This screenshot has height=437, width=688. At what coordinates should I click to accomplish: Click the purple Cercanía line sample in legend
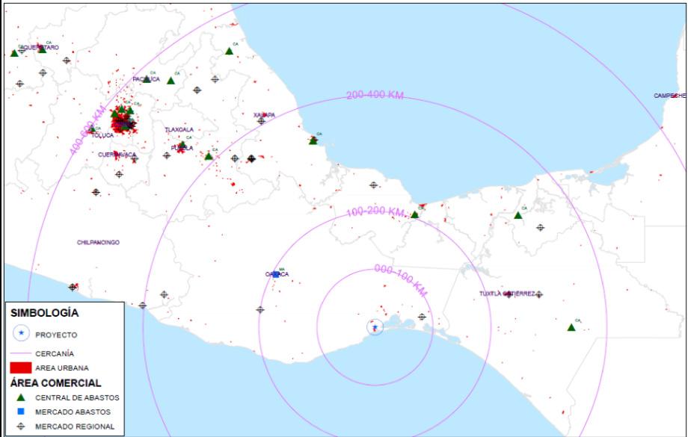tap(21, 353)
